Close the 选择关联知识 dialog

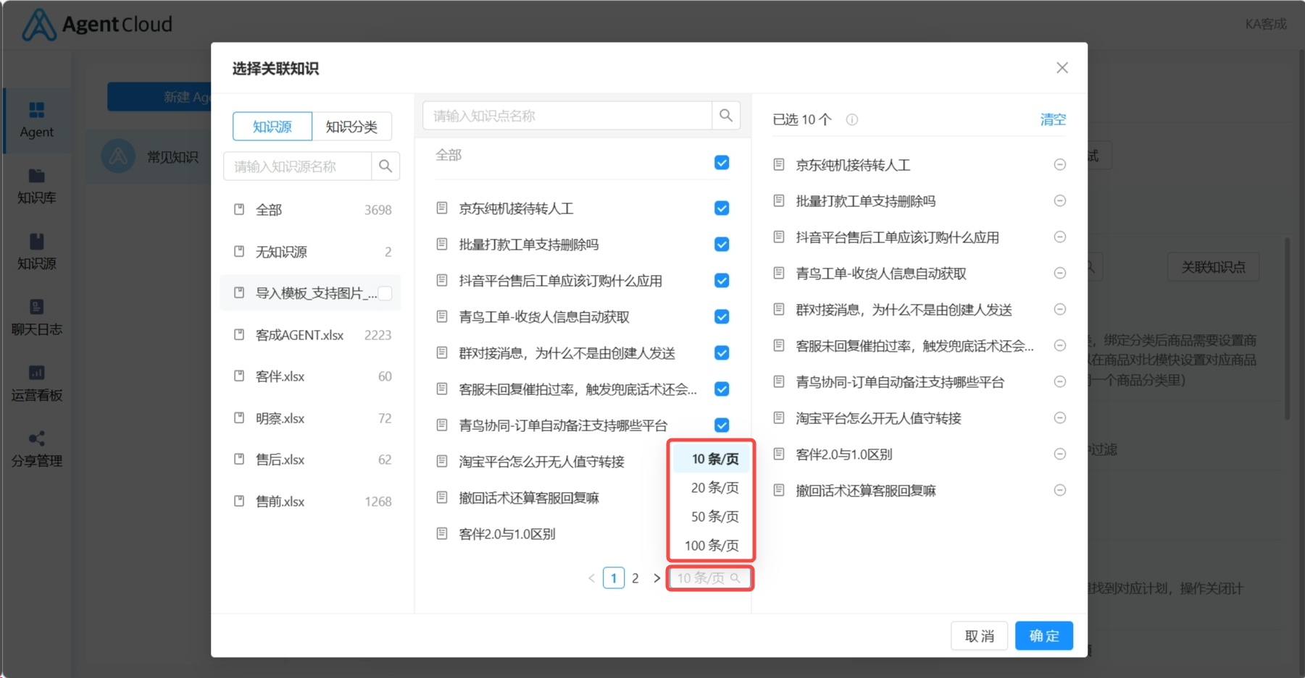pyautogui.click(x=1062, y=68)
